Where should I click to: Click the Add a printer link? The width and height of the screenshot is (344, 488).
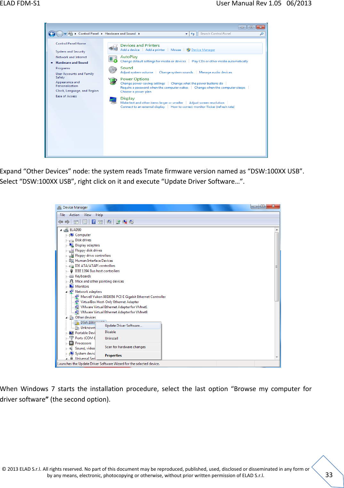pyautogui.click(x=155, y=50)
